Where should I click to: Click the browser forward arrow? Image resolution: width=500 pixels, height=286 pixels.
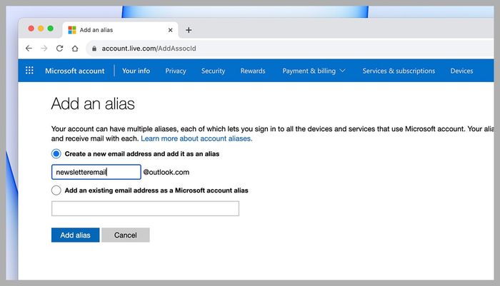(x=44, y=48)
